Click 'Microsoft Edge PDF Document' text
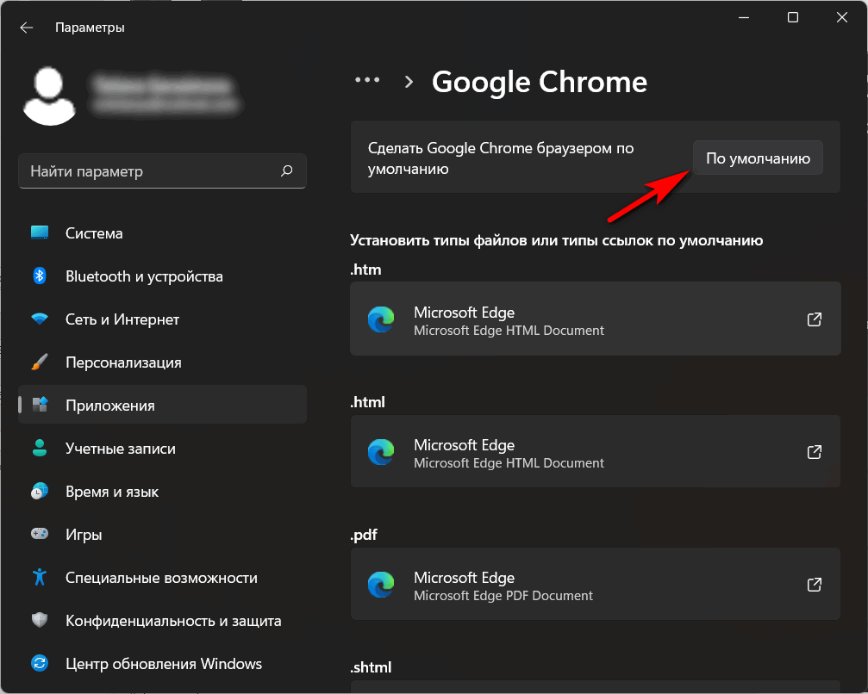Screen dimensions: 868x694 [503, 596]
